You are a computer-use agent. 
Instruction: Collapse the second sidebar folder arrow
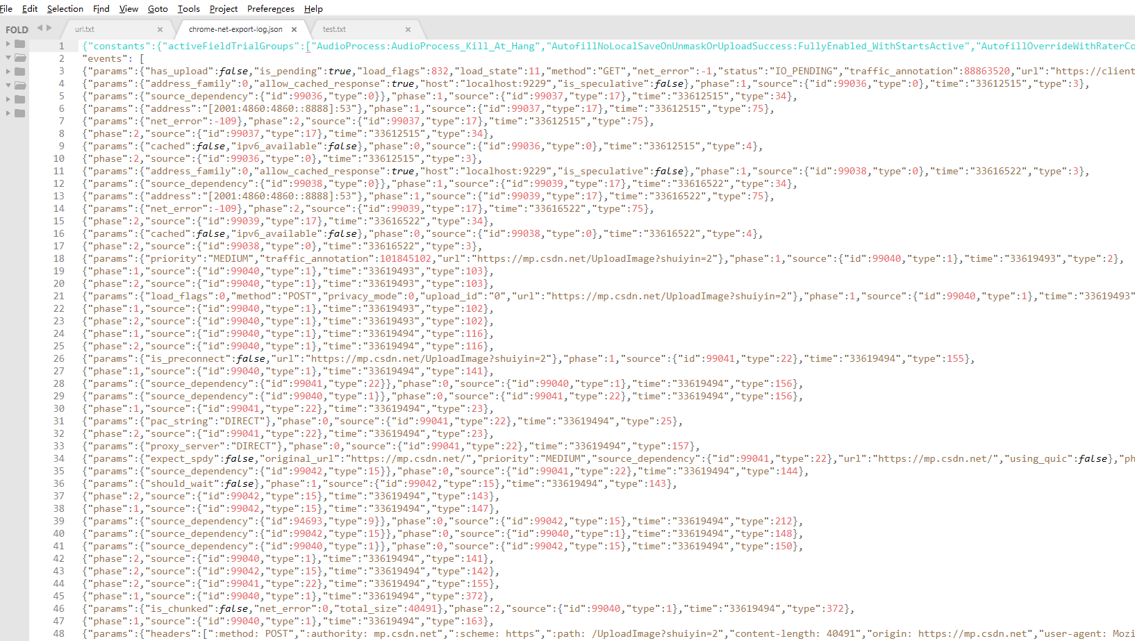[x=8, y=58]
